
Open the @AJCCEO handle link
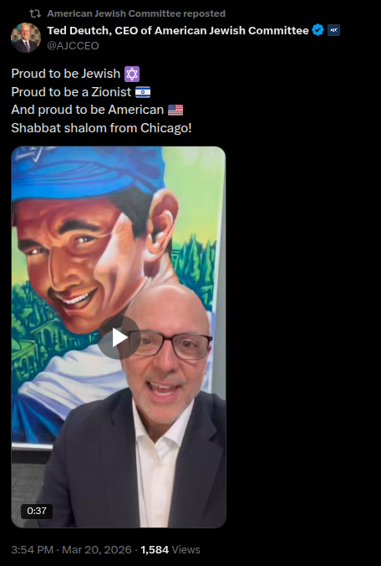(73, 46)
